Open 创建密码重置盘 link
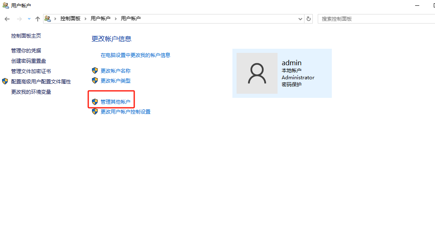This screenshot has height=230, width=435. tap(29, 61)
